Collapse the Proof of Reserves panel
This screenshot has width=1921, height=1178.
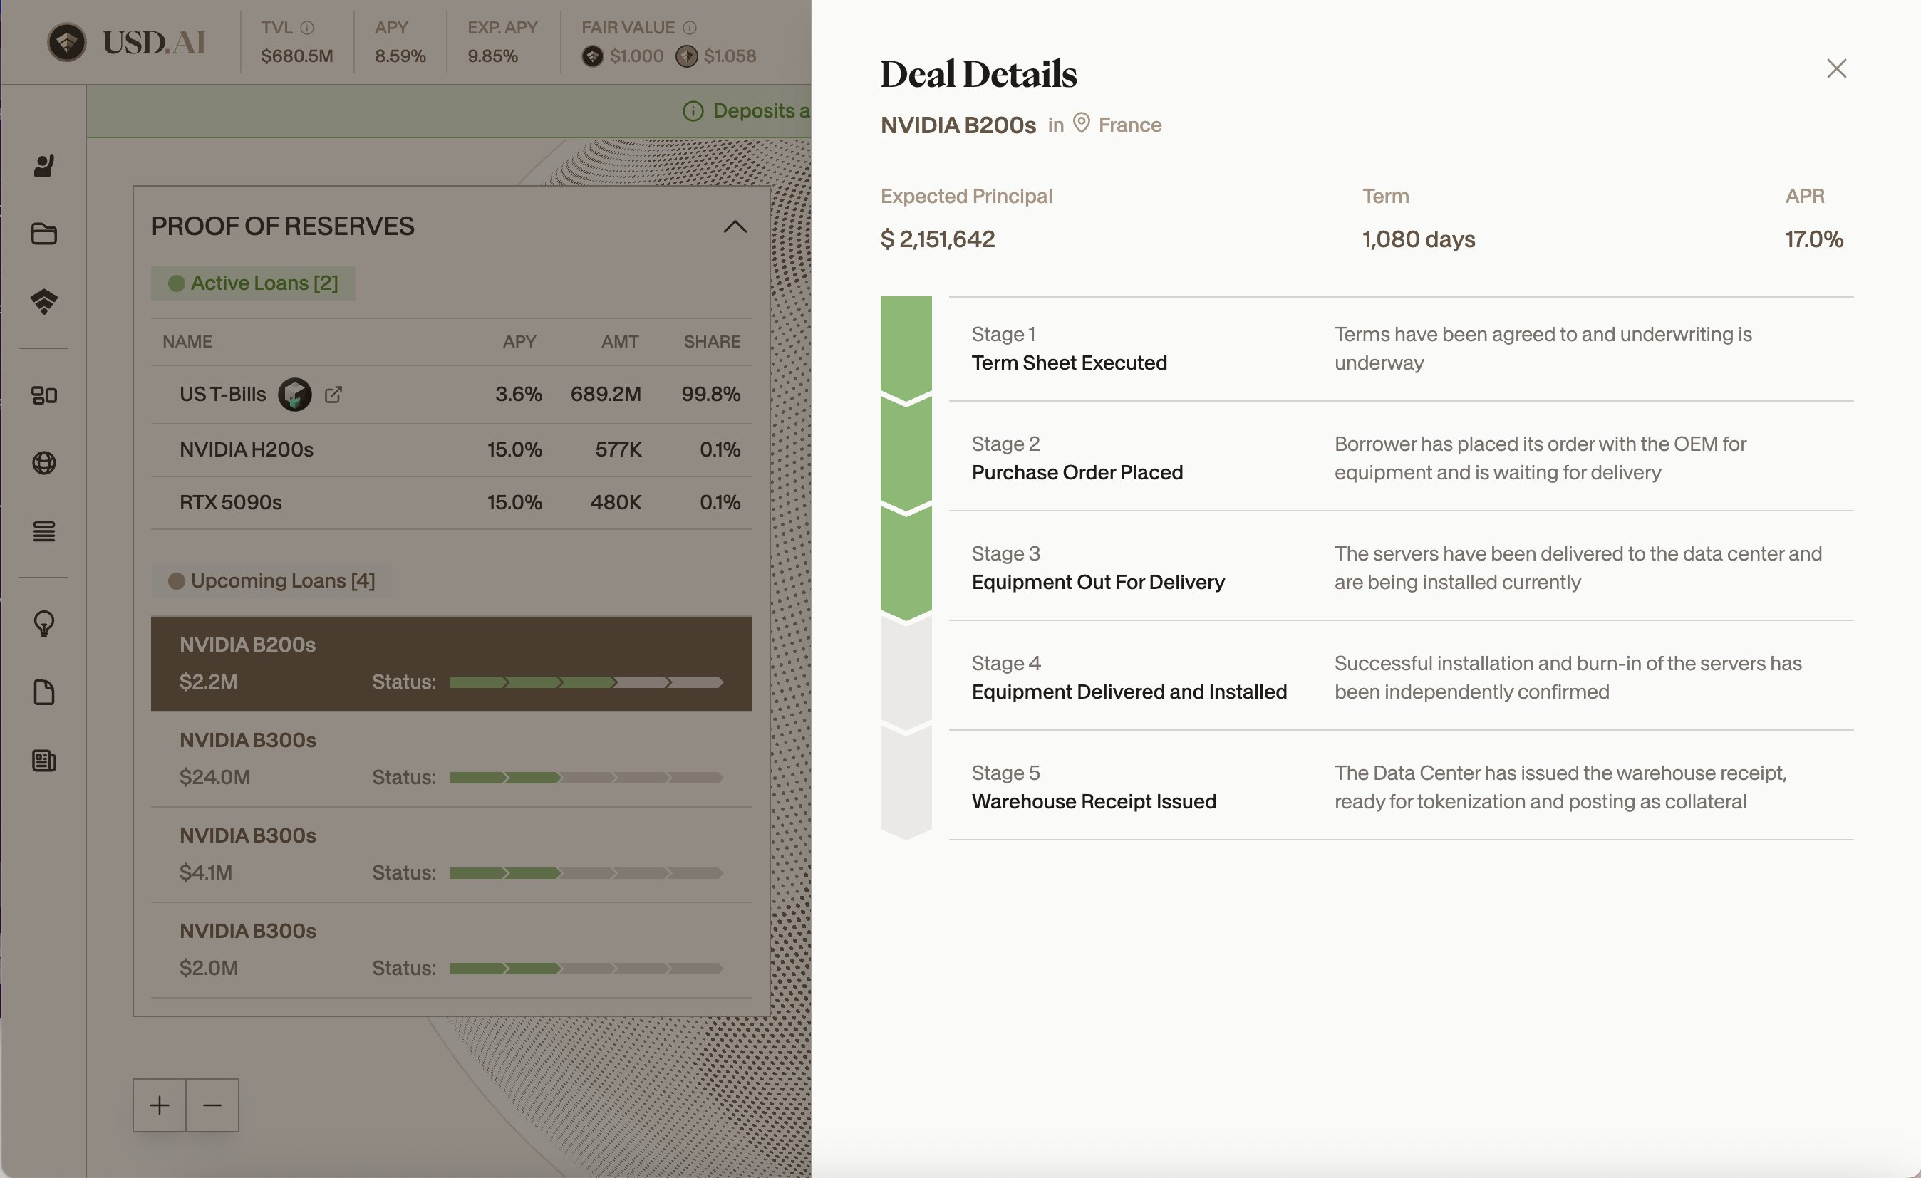pyautogui.click(x=735, y=226)
